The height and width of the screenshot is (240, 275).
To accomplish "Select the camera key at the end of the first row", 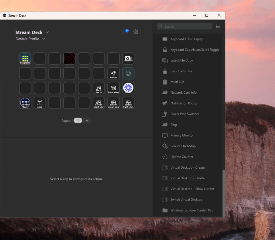I will coord(128,59).
